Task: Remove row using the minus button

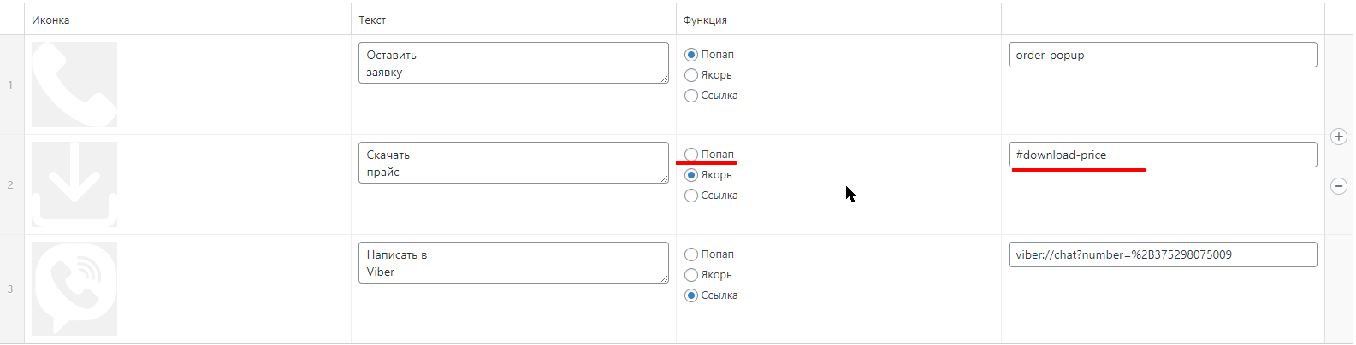Action: [x=1339, y=186]
